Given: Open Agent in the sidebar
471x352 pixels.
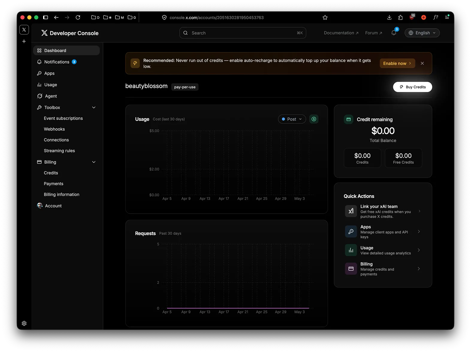Looking at the screenshot, I should coord(66,96).
